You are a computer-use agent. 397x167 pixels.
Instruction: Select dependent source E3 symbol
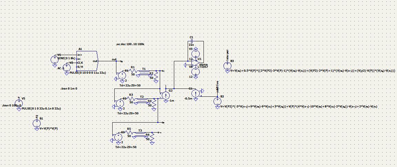[118, 137]
